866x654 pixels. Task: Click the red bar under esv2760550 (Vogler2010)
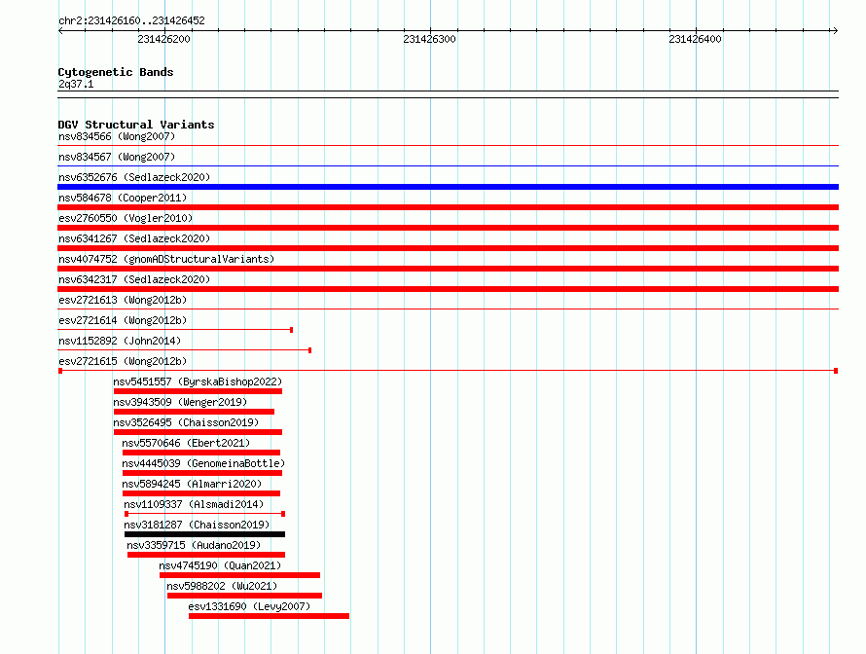click(448, 228)
